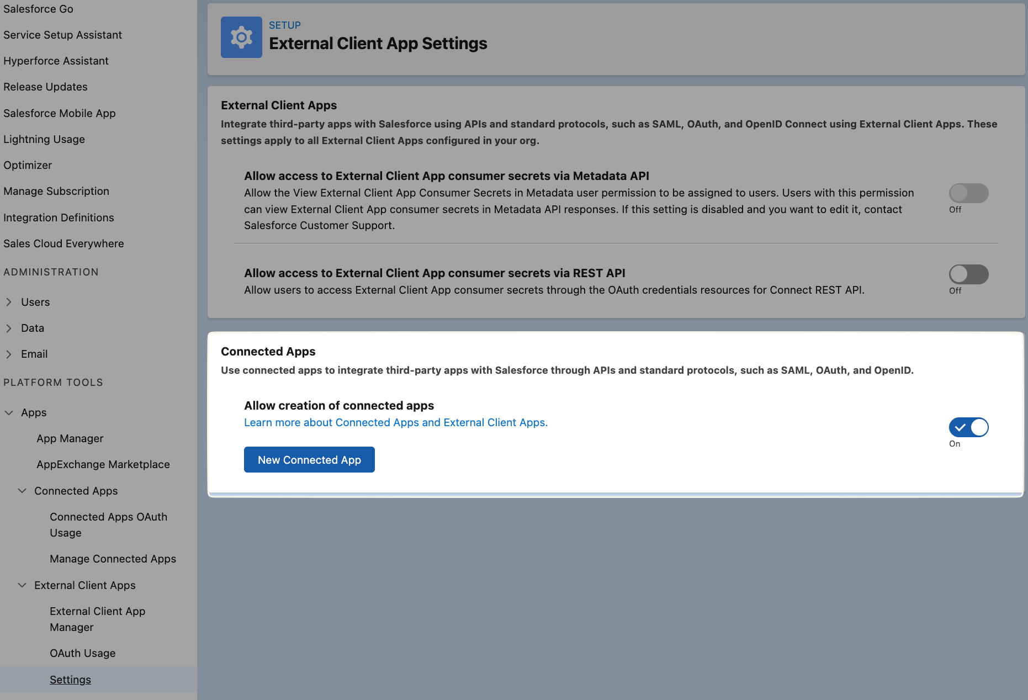Click the New Connected App button
This screenshot has width=1028, height=700.
point(309,460)
